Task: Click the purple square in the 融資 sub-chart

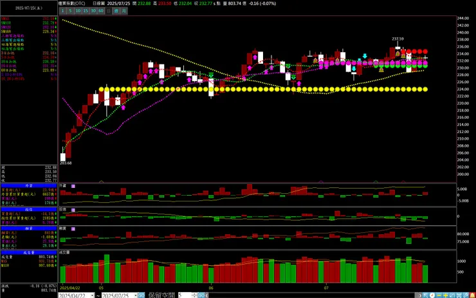Action: [x=73, y=229]
